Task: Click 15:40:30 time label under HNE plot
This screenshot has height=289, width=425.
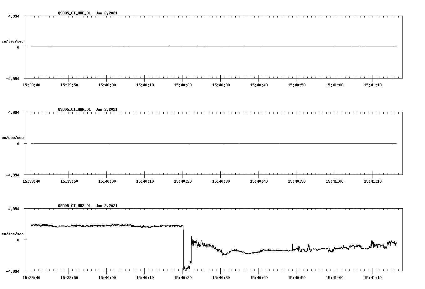Action: click(x=221, y=85)
